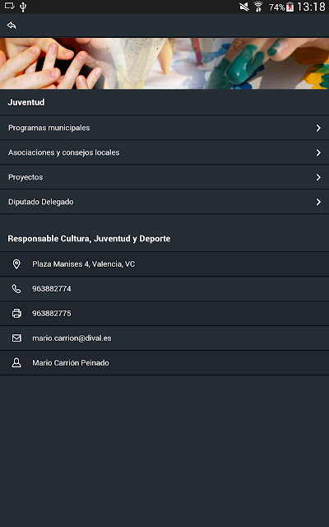This screenshot has width=329, height=527.
Task: Tap the phone handset icon
Action: coord(16,289)
